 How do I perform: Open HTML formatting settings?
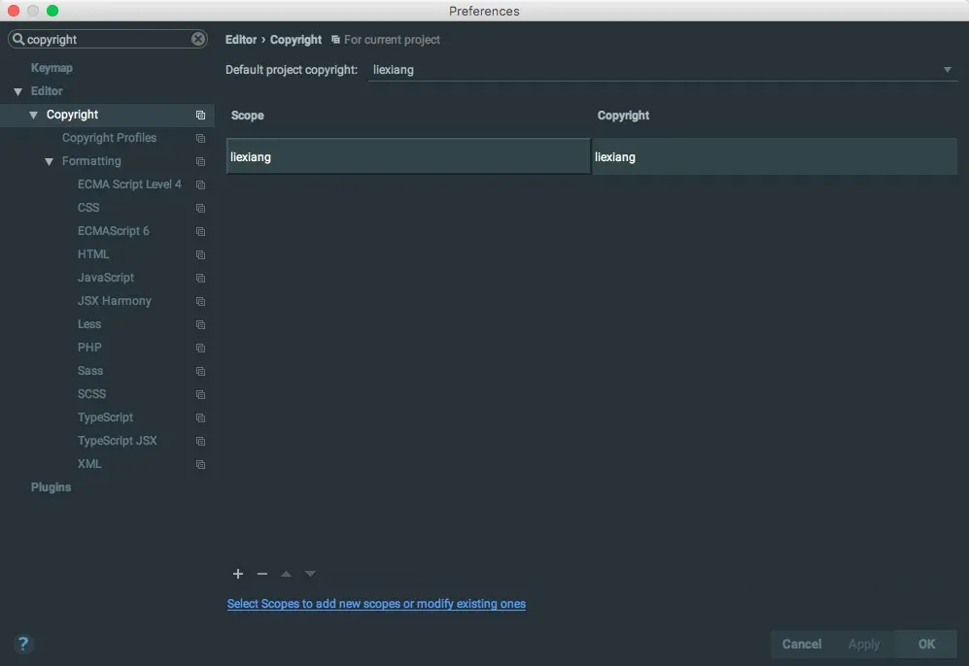click(x=93, y=254)
